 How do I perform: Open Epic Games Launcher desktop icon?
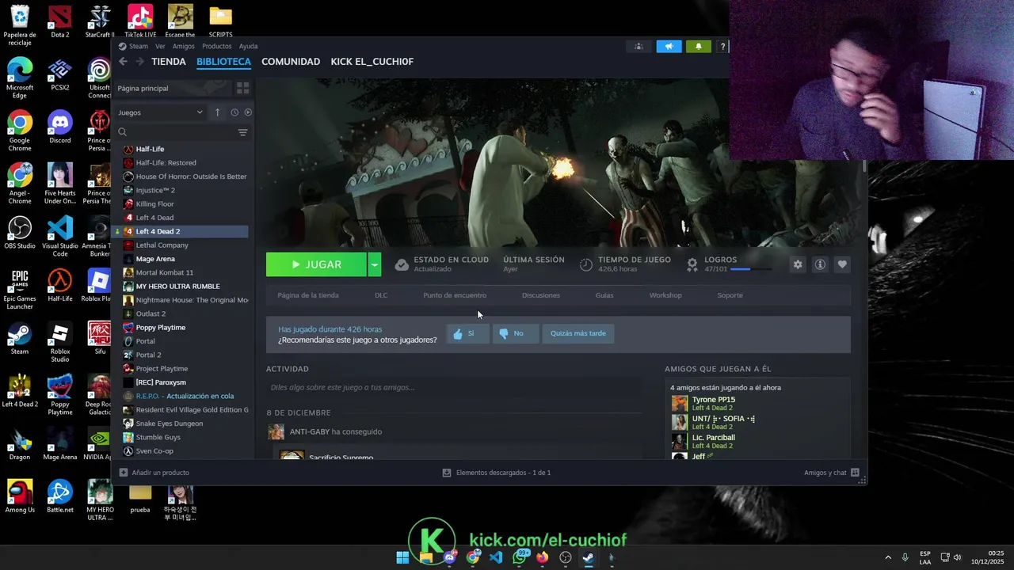[x=20, y=289]
